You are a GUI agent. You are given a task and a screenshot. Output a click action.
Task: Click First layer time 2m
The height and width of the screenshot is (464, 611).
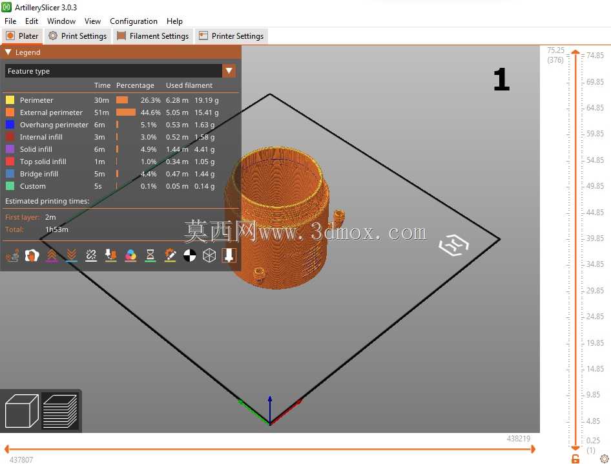pos(50,217)
